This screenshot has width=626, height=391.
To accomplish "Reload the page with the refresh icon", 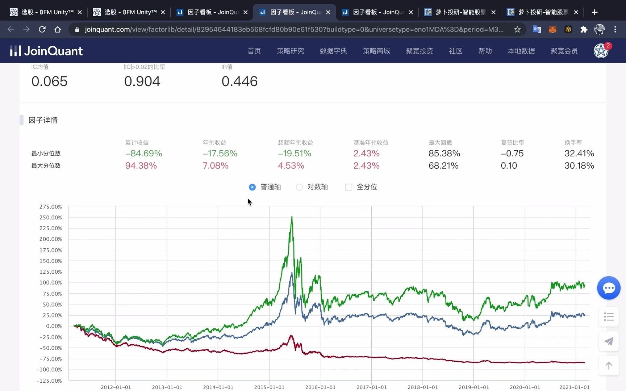I will (42, 29).
